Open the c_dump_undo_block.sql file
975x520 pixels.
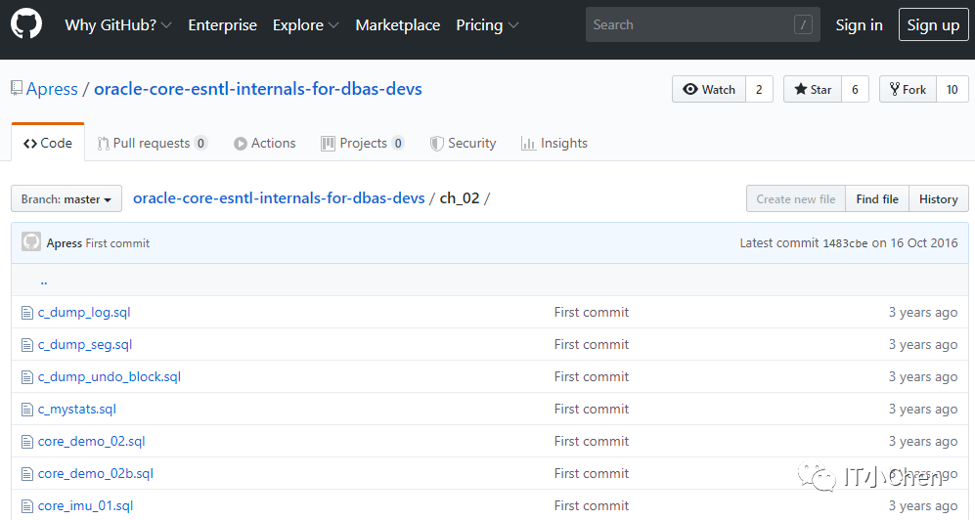coord(110,377)
